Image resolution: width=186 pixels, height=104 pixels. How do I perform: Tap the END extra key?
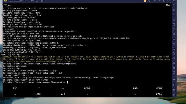[x=135, y=88]
